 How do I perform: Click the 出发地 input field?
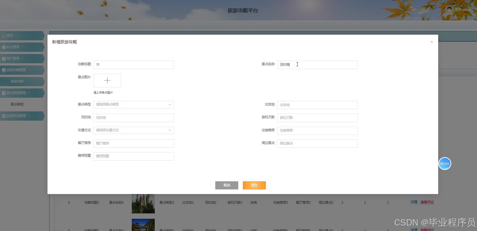(x=317, y=105)
